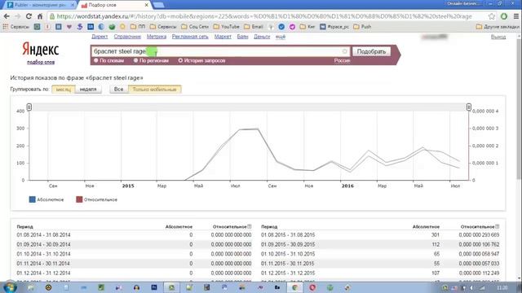The image size is (522, 293).
Task: Click the system tray clock
Action: [502, 287]
